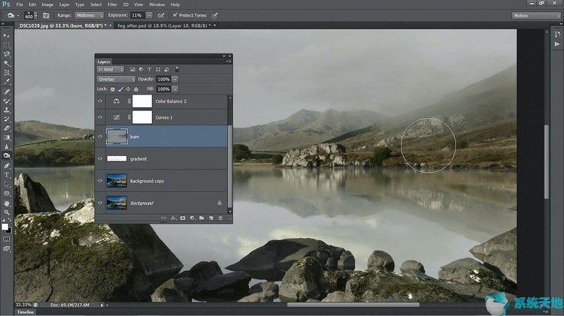Viewport: 564px width, 316px height.
Task: Toggle layer filtering switch on
Action: pos(177,69)
